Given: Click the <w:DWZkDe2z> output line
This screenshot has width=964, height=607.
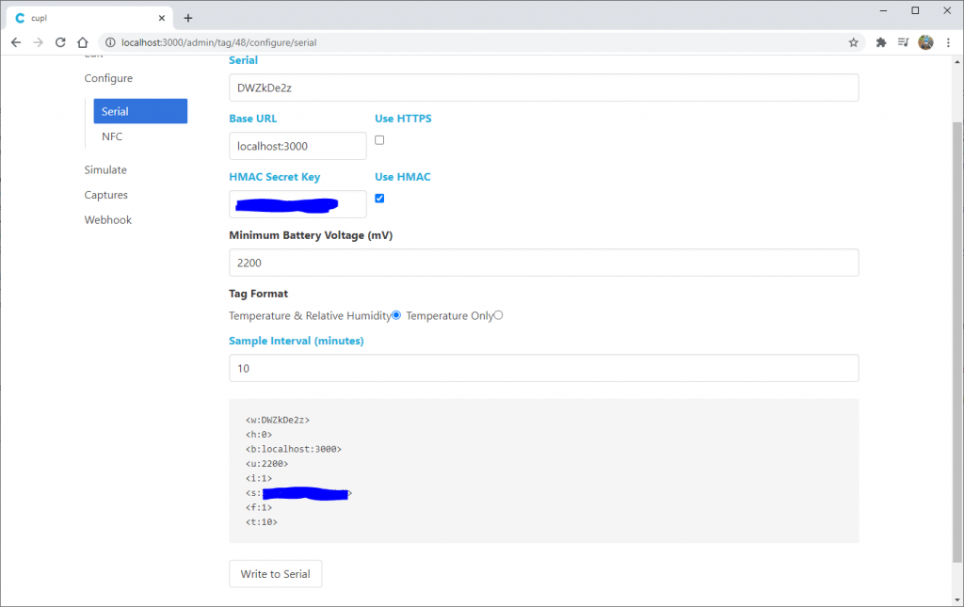Looking at the screenshot, I should 278,421.
